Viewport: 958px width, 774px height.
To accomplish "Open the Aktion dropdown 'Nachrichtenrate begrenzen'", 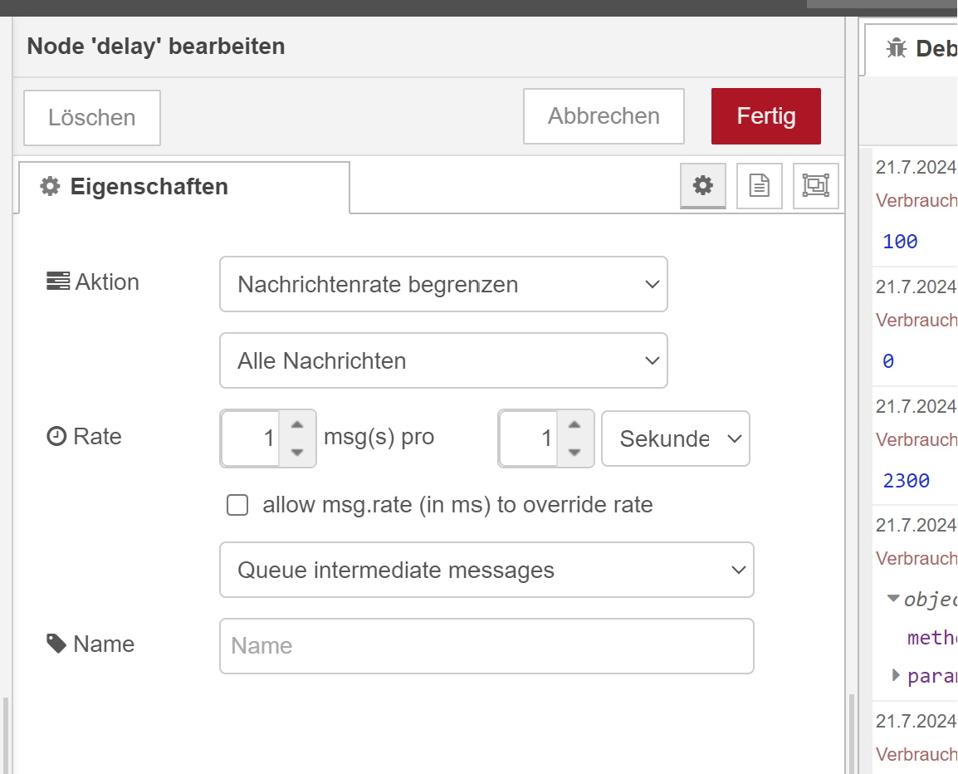I will [443, 284].
